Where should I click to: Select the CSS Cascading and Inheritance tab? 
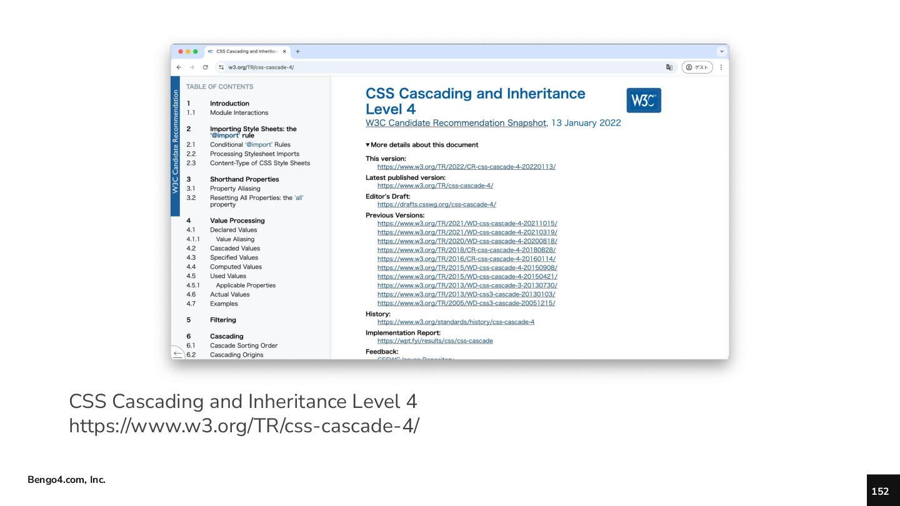247,51
